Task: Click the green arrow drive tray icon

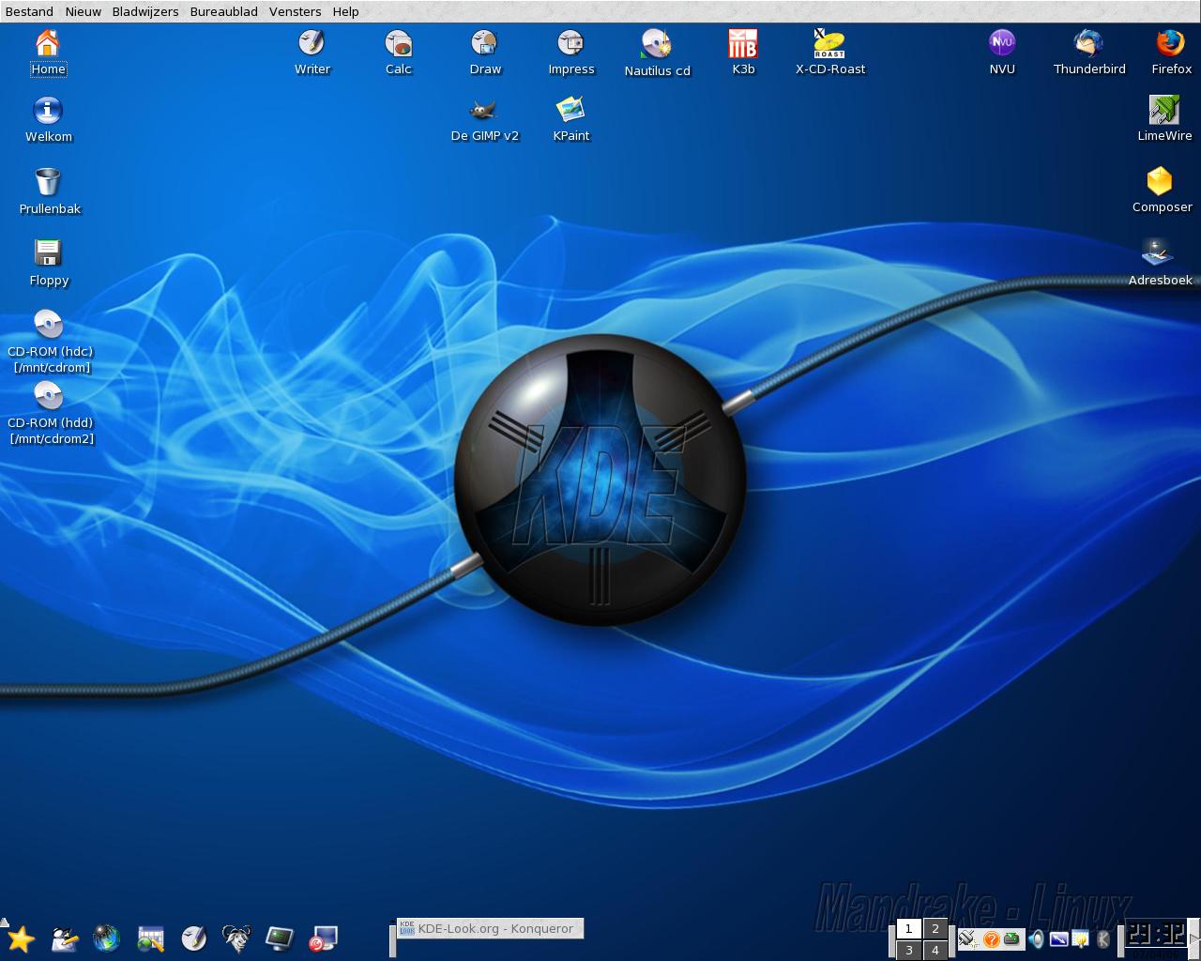Action: coord(1012,938)
